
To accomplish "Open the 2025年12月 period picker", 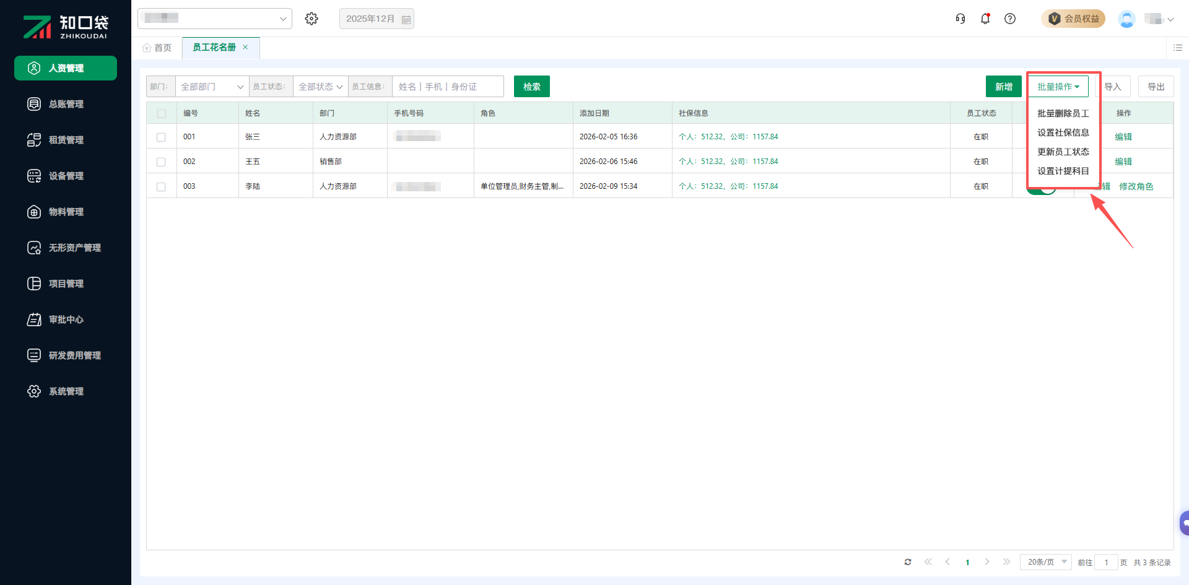I will point(377,19).
